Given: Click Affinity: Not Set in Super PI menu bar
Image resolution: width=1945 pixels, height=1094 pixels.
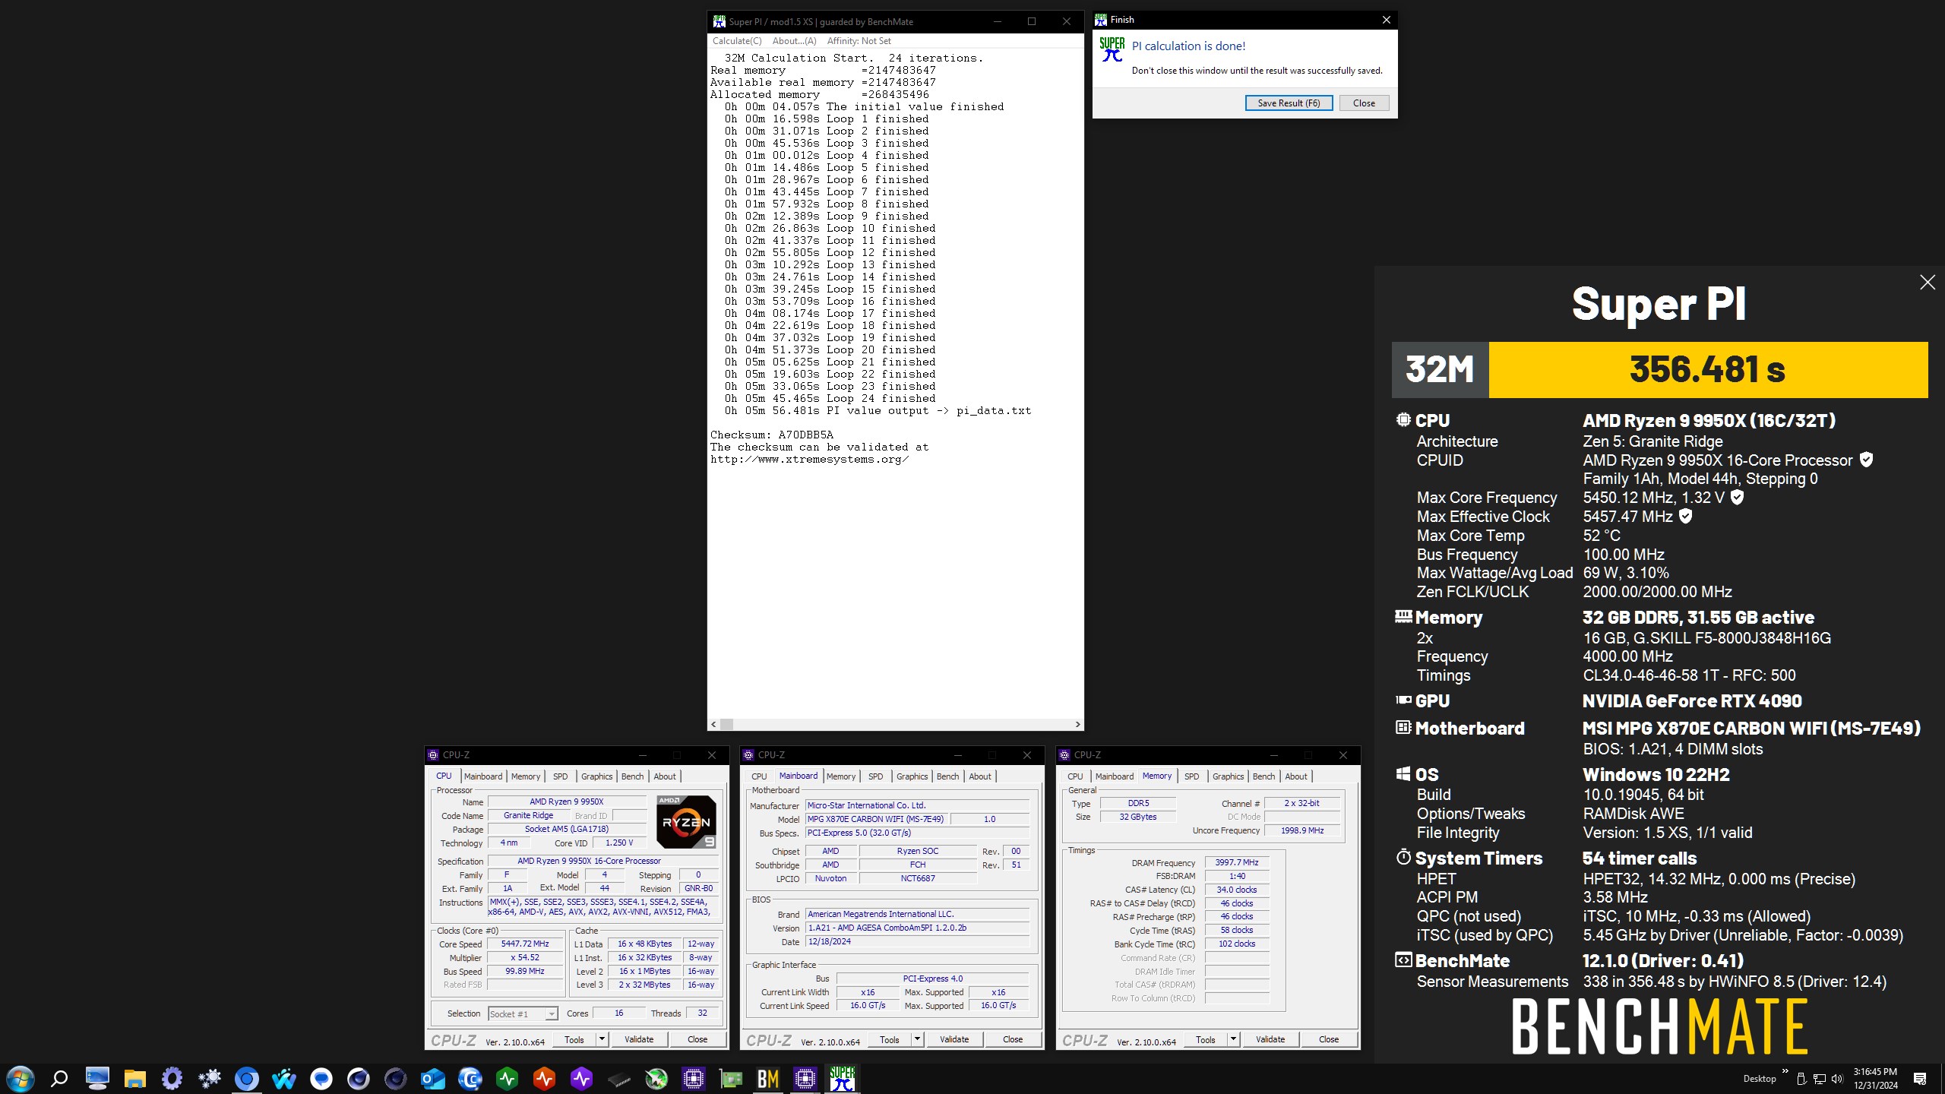Looking at the screenshot, I should tap(859, 41).
